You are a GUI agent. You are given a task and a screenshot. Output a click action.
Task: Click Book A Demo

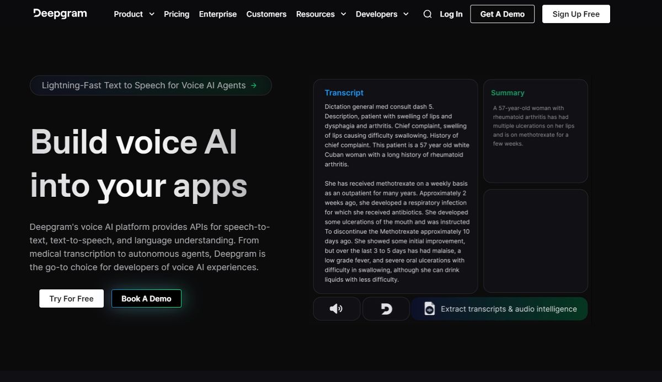(x=146, y=298)
